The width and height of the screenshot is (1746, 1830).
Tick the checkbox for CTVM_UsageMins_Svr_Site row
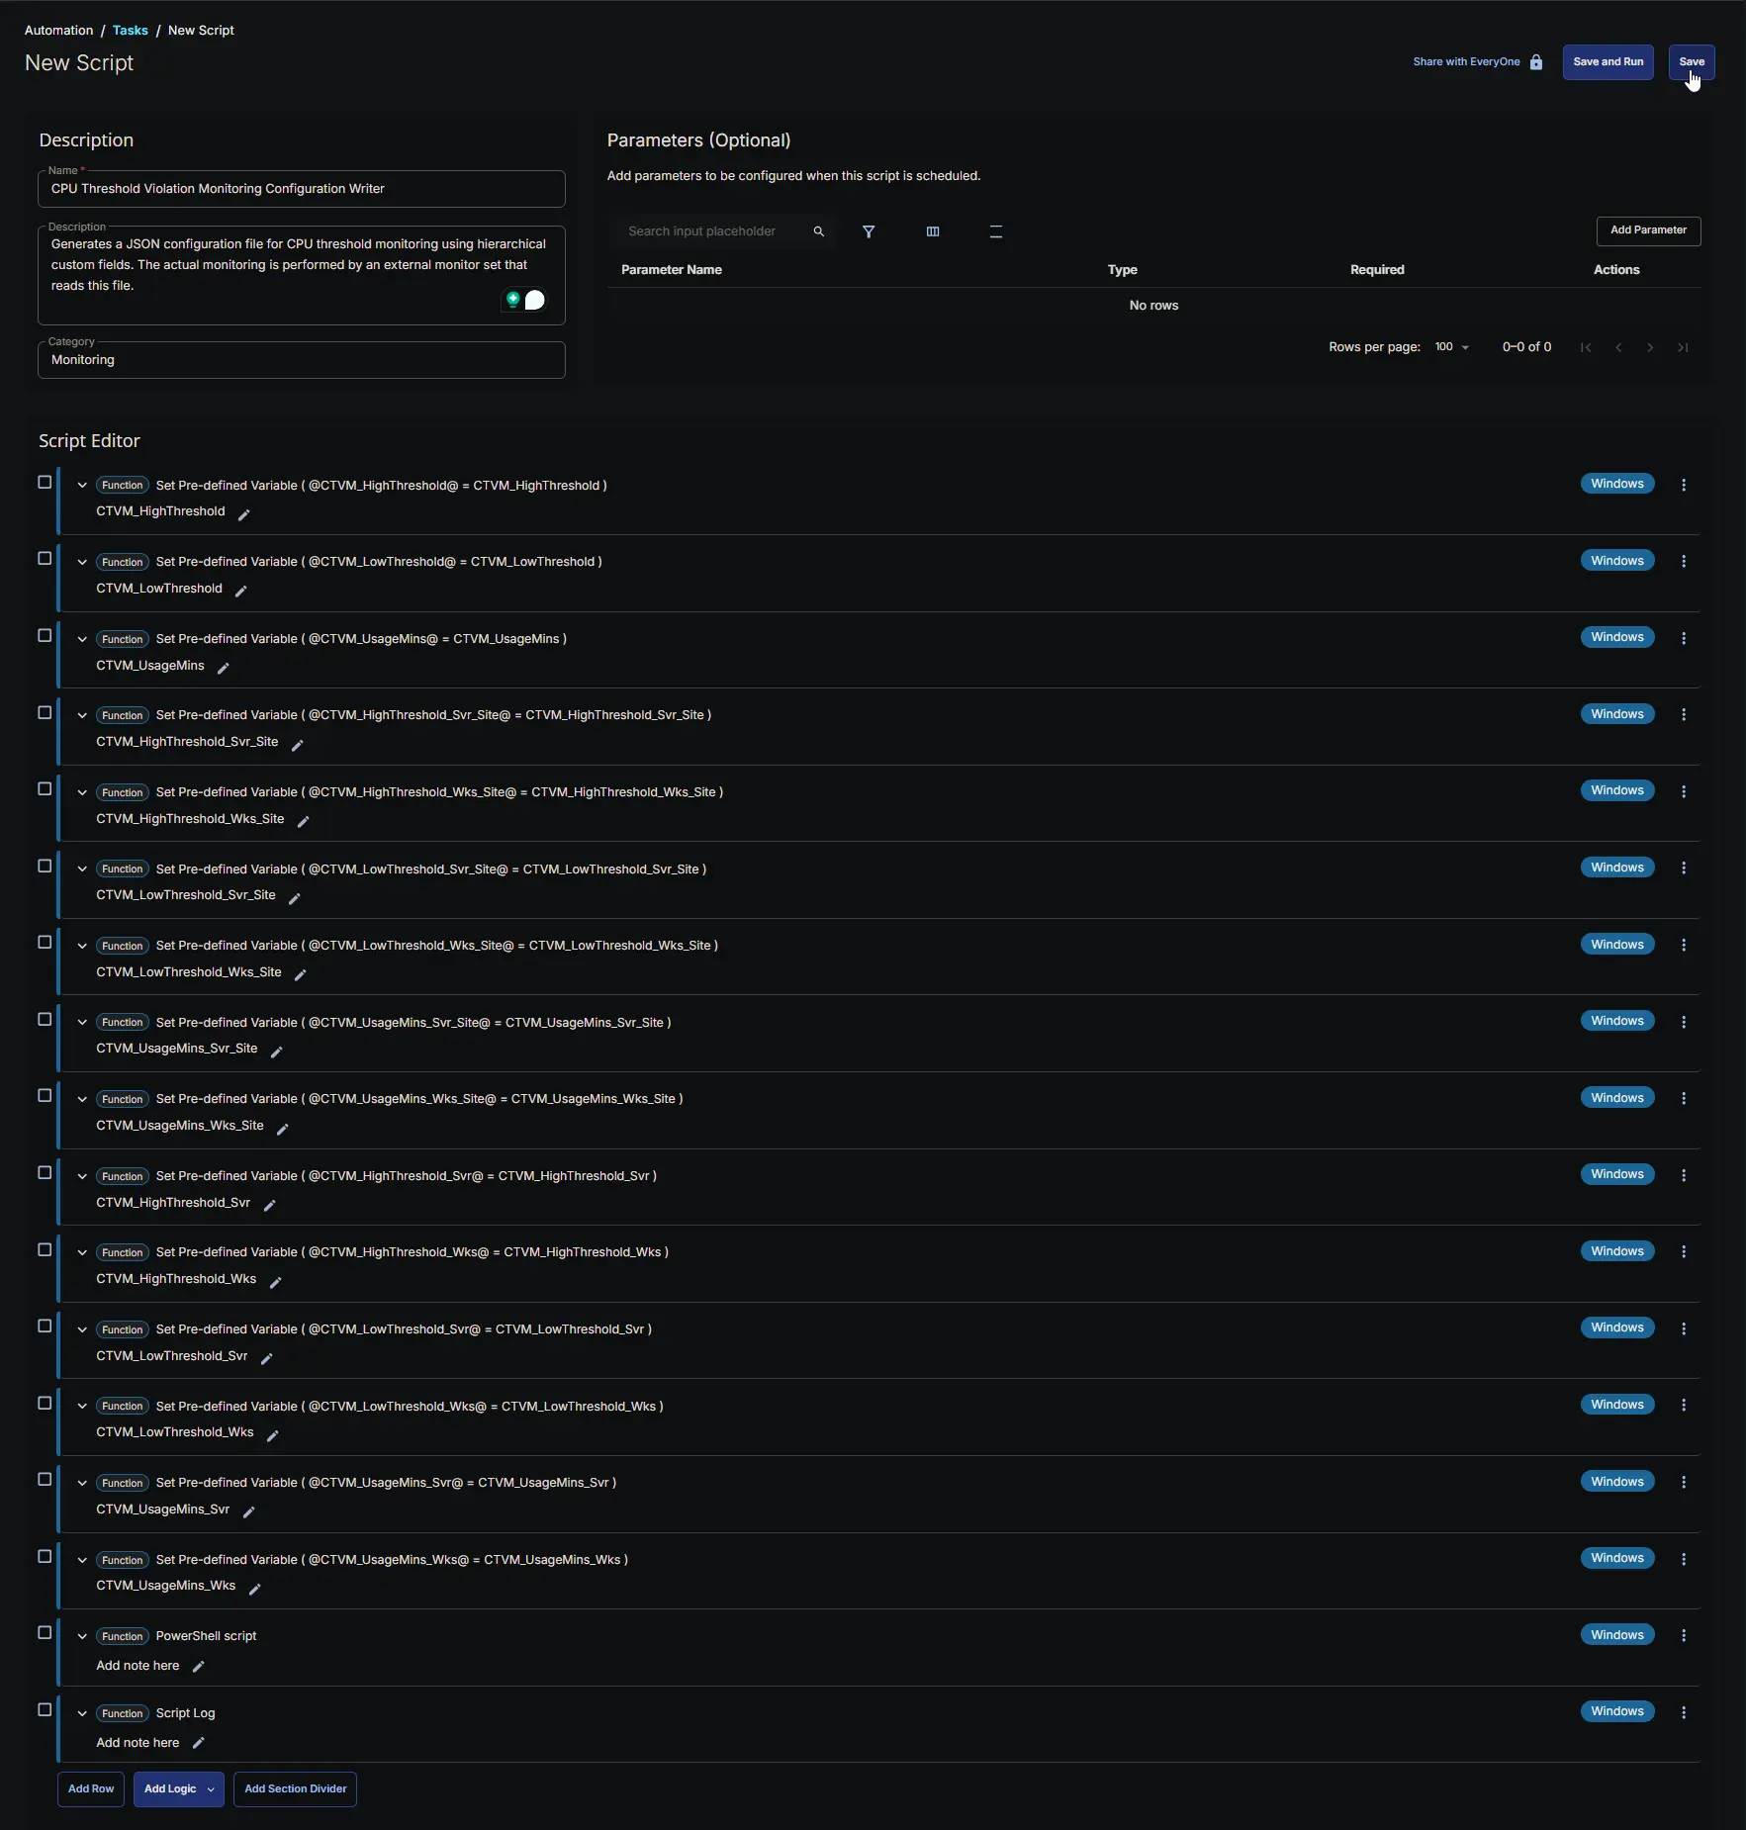click(45, 1020)
